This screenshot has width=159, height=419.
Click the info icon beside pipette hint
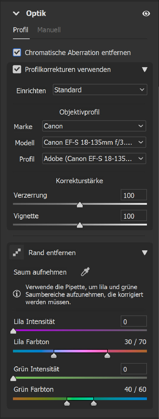pos(17,295)
